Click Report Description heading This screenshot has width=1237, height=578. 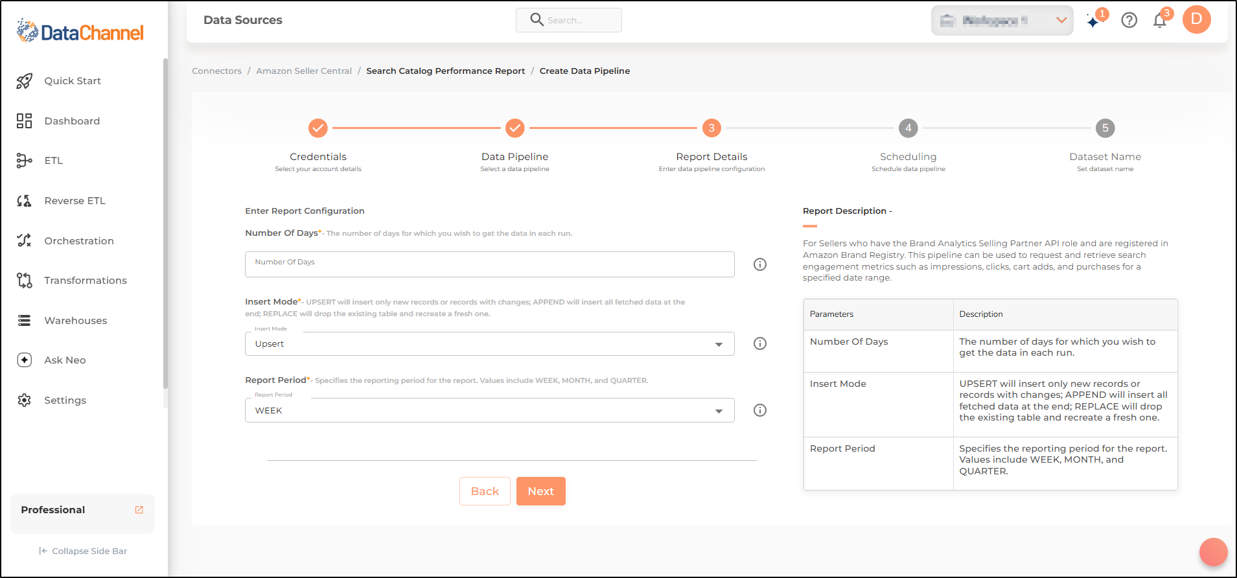[x=848, y=211]
